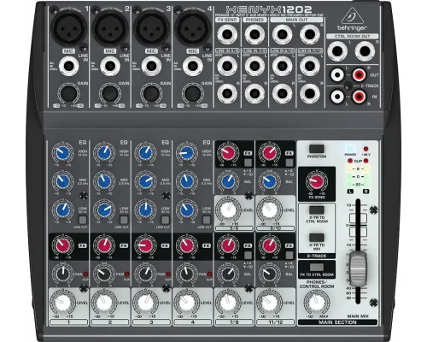
Task: Click the 11/12 channel LEVEL knob
Action: click(x=269, y=303)
